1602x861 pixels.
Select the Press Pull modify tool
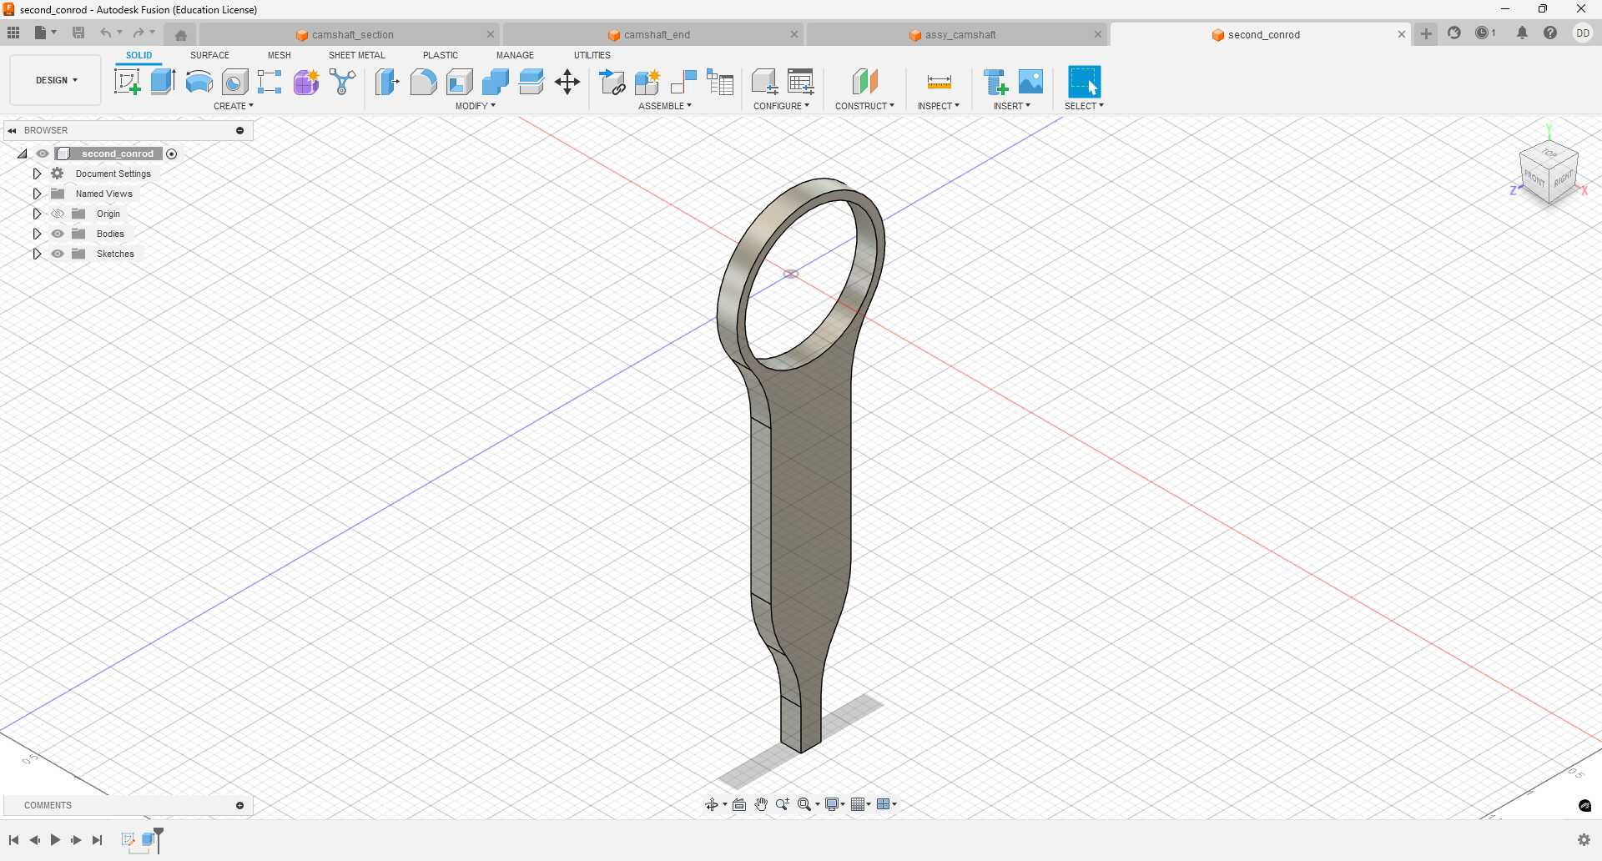point(387,81)
